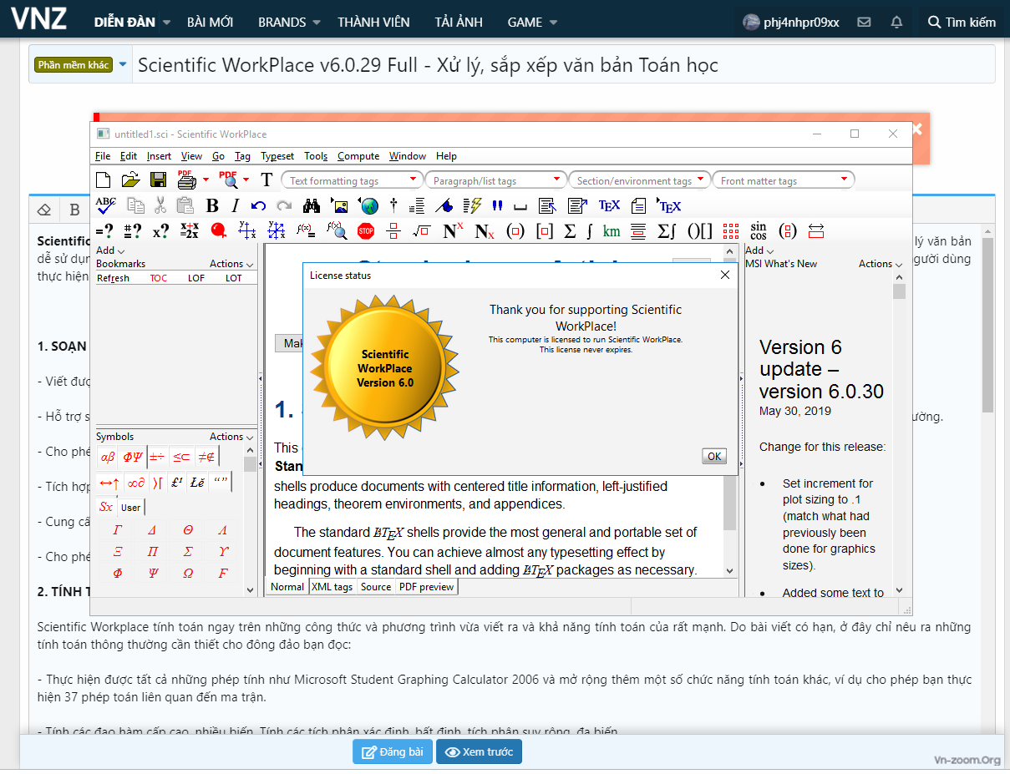Image resolution: width=1010 pixels, height=774 pixels.
Task: Open the Tag menu
Action: point(242,156)
